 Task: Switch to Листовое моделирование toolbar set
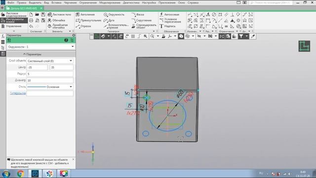tap(14, 14)
